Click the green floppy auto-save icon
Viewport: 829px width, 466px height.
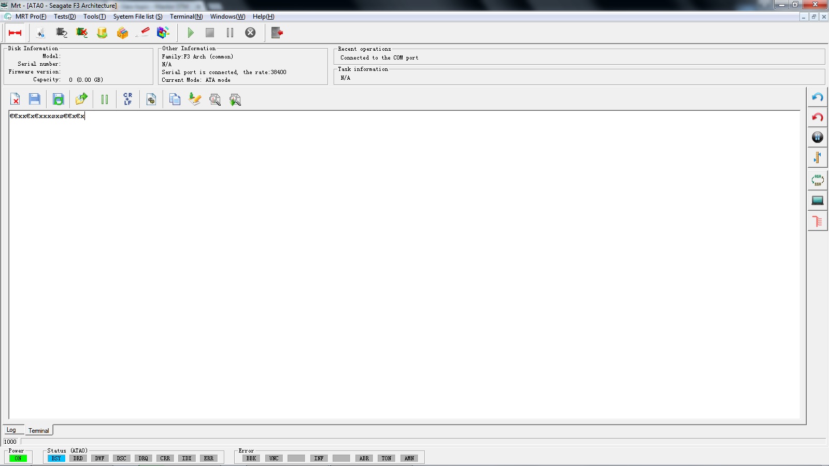click(59, 99)
